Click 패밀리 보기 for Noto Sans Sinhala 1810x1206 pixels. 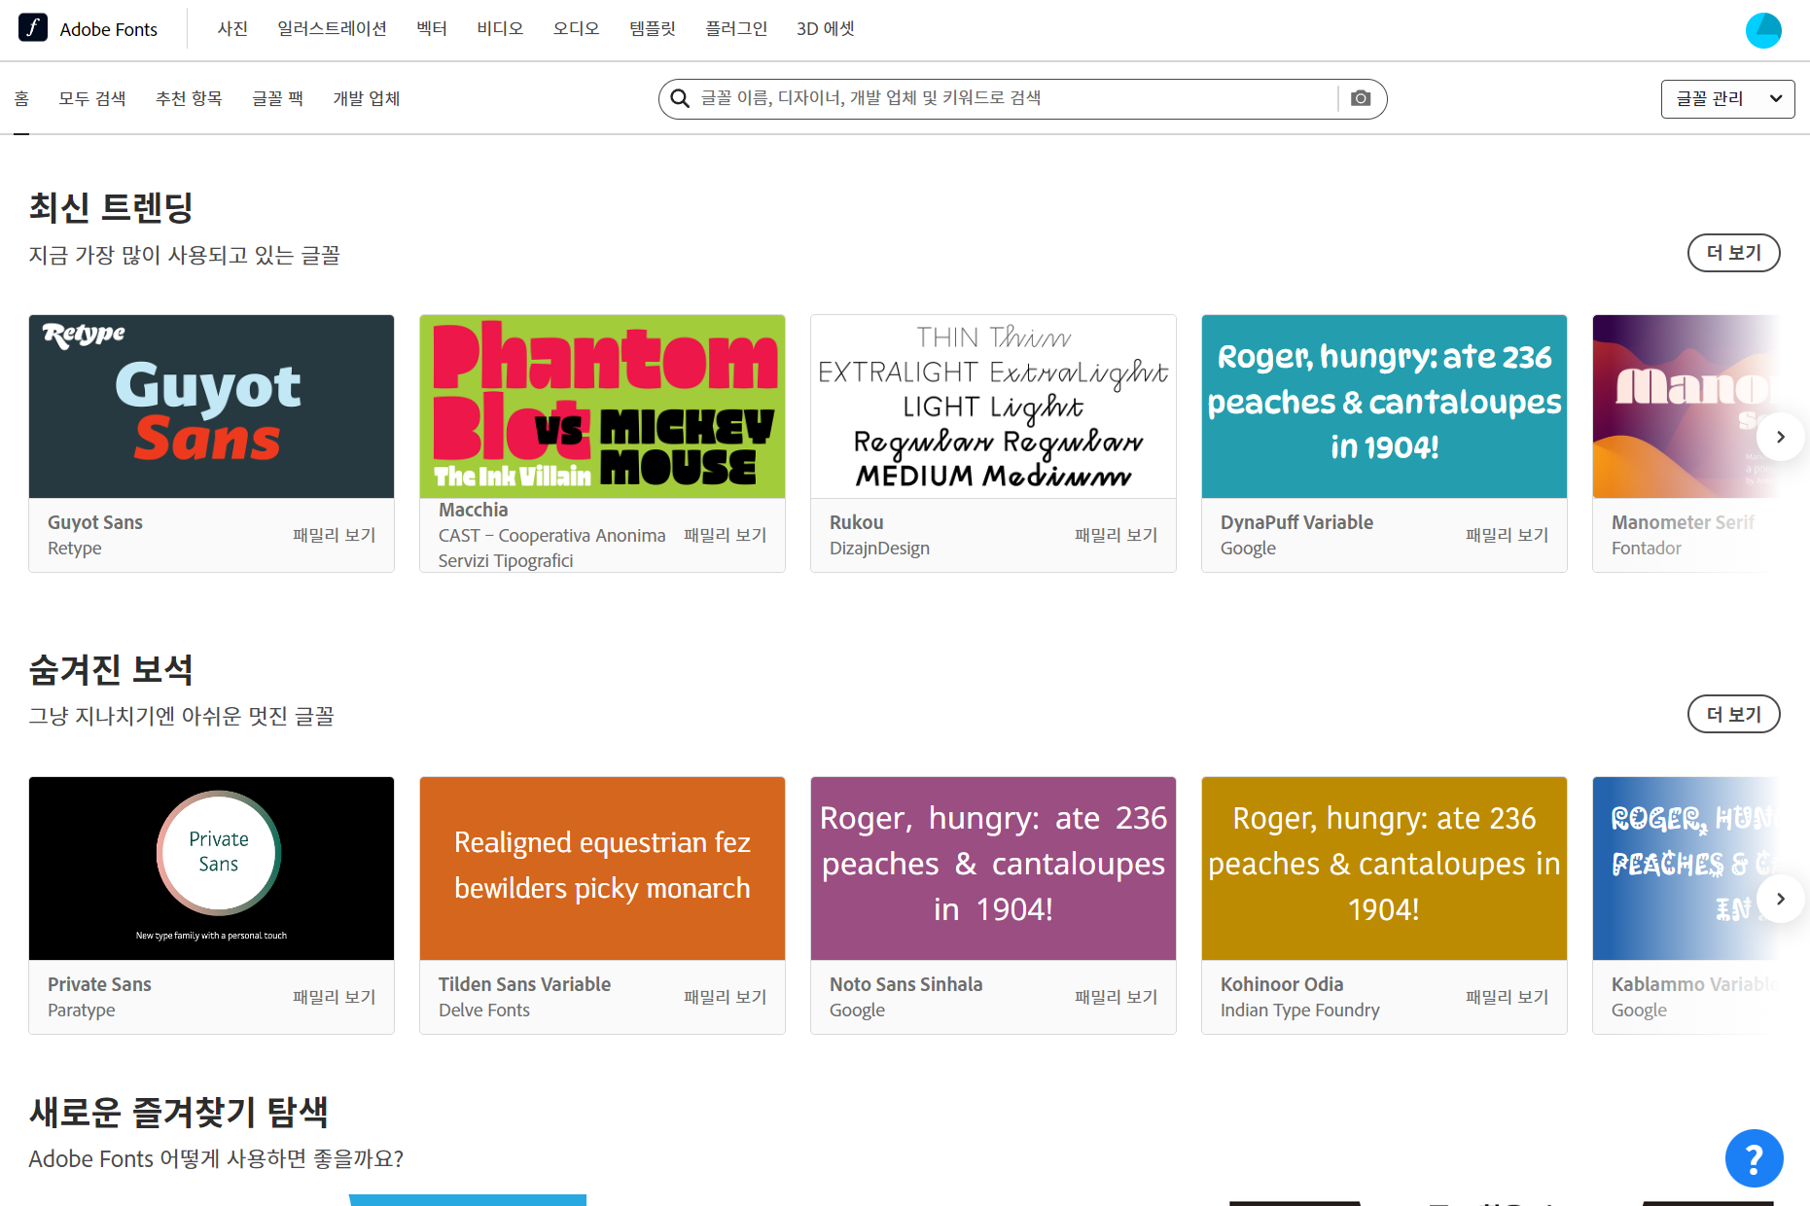[x=1116, y=997]
